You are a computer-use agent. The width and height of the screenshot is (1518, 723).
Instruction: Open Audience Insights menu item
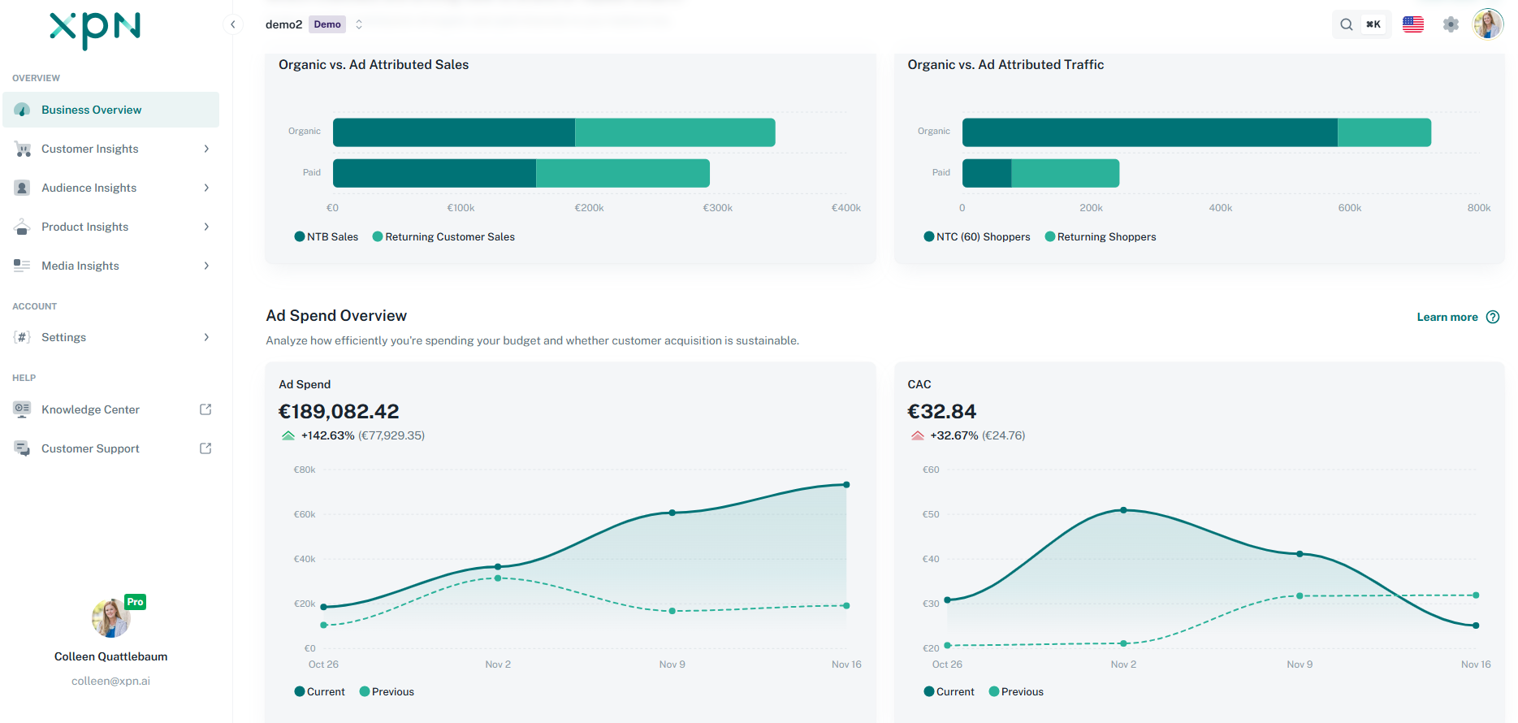pyautogui.click(x=111, y=188)
